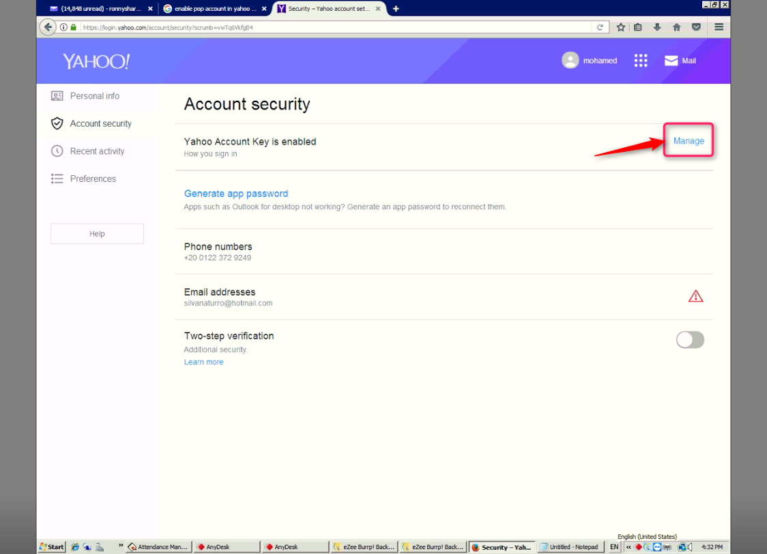Go to the Firefox home icon

point(676,27)
